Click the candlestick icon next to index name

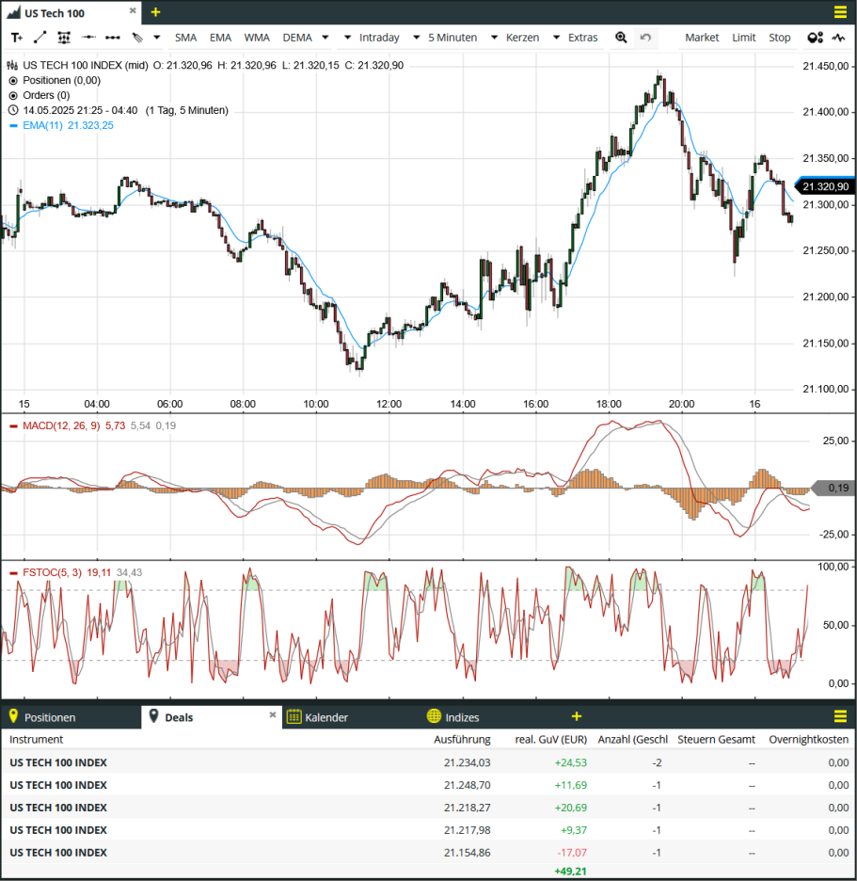pyautogui.click(x=12, y=66)
